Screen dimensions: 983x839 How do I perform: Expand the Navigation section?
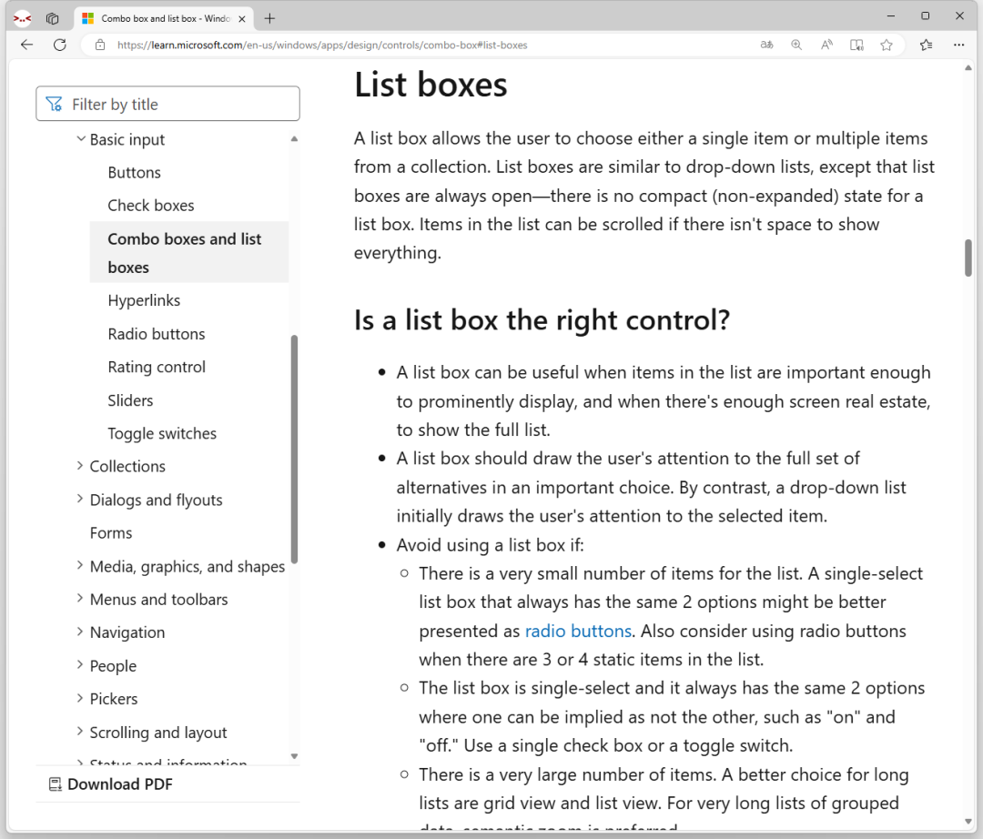[80, 632]
